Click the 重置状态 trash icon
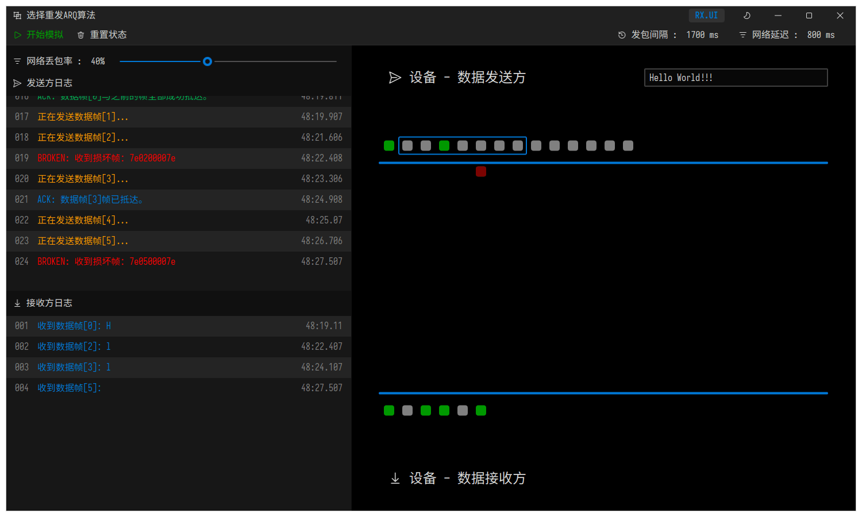862x517 pixels. (81, 35)
